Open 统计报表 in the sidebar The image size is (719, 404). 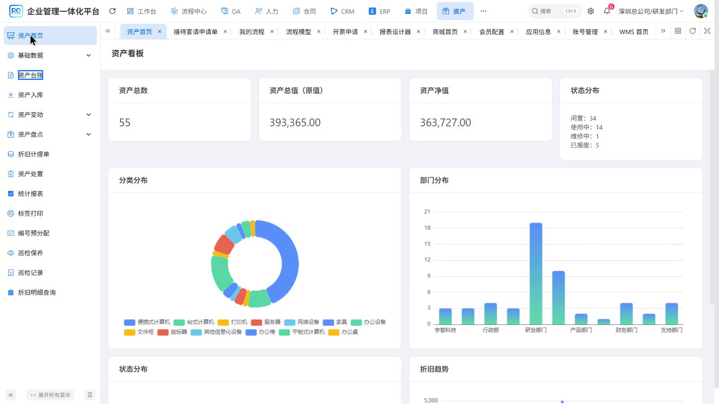point(50,193)
